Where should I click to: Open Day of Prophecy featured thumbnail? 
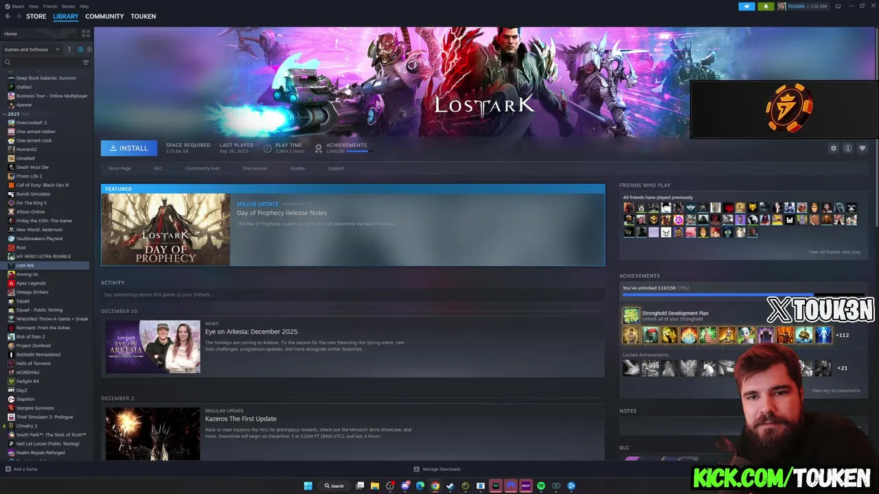(166, 229)
